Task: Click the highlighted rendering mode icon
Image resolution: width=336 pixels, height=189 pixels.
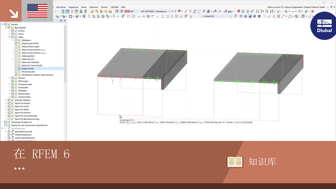Action: point(250,16)
